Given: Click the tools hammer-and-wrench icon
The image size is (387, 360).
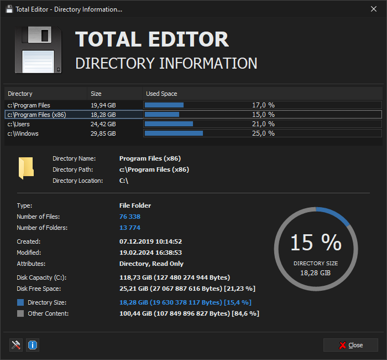Looking at the screenshot, I should pyautogui.click(x=16, y=345).
